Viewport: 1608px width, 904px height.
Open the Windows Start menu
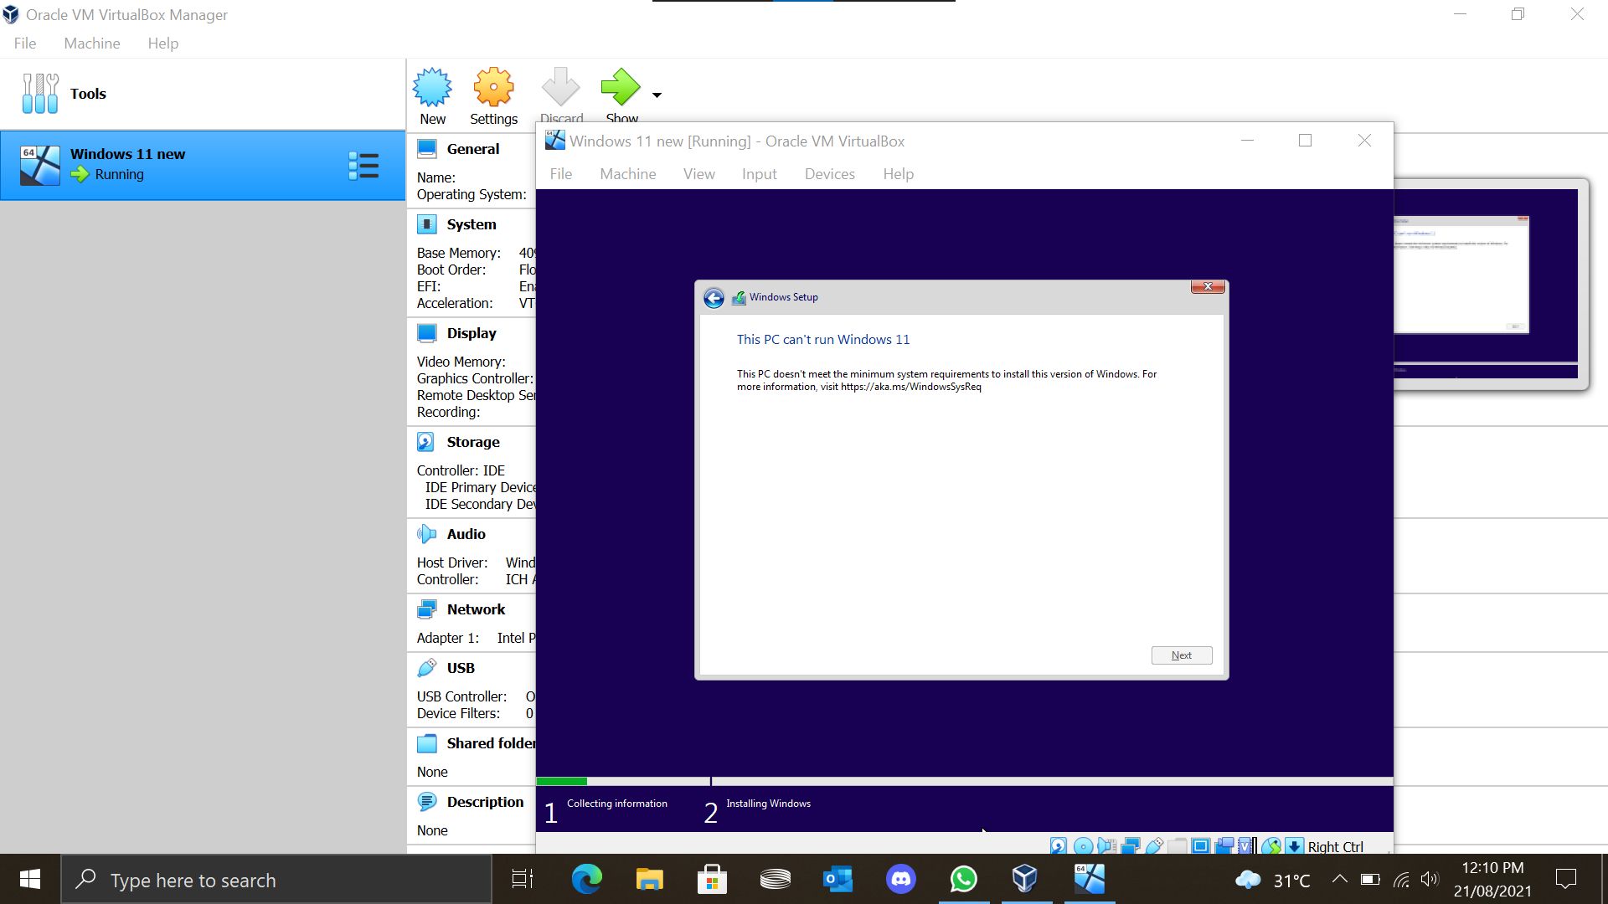(30, 879)
